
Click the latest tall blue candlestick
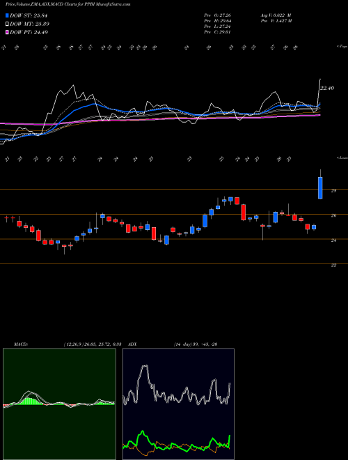click(320, 187)
